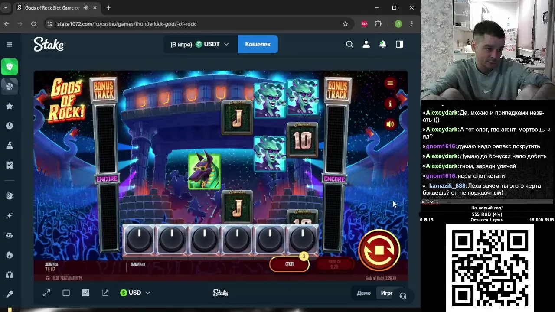Click the round spin stop button
The height and width of the screenshot is (312, 555).
pos(379,250)
